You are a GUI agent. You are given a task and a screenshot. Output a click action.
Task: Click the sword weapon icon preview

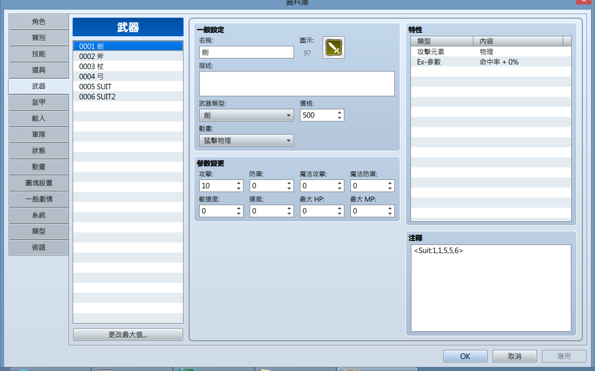point(333,47)
